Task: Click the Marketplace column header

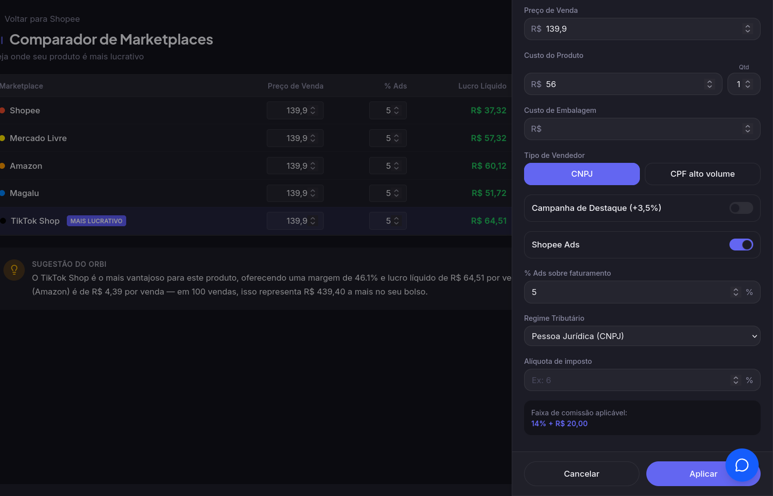Action: 21,86
